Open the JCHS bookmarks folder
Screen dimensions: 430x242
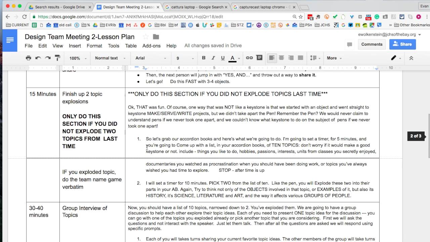[322, 25]
